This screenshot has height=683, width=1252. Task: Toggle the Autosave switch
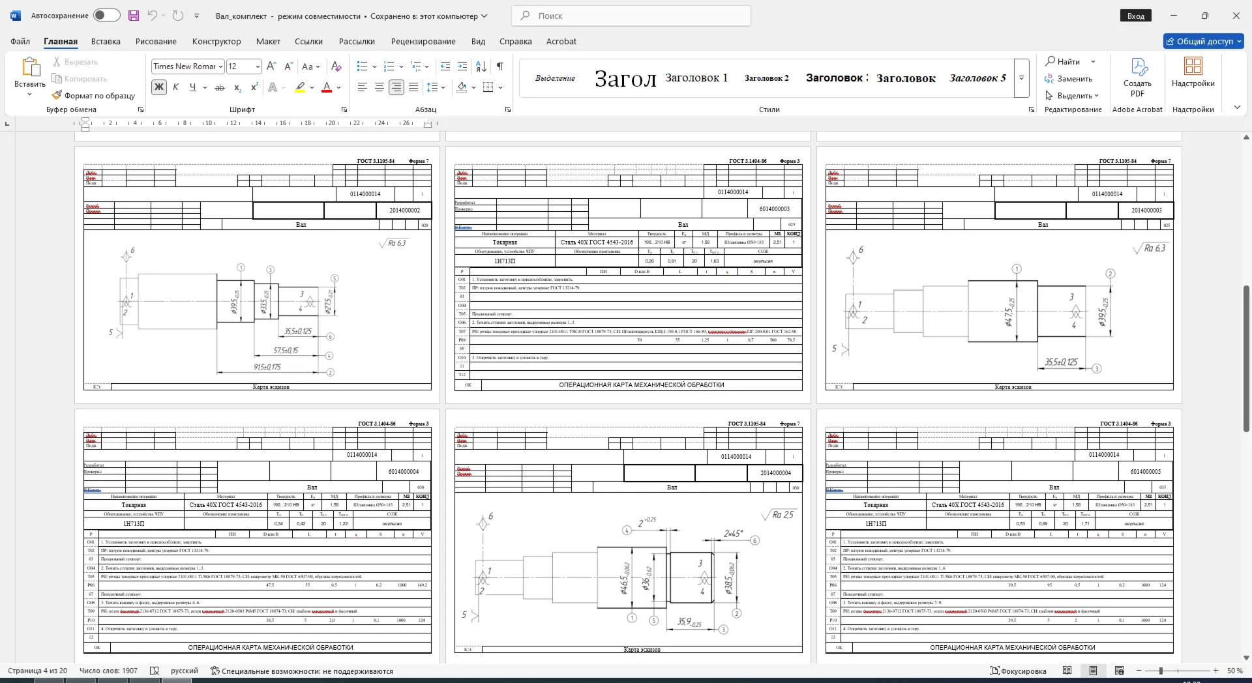106,16
